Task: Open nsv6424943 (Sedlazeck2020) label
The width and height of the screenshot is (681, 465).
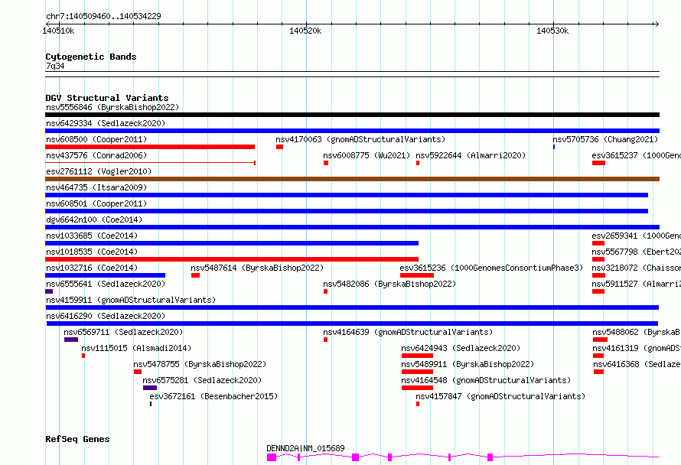Action: coord(461,348)
